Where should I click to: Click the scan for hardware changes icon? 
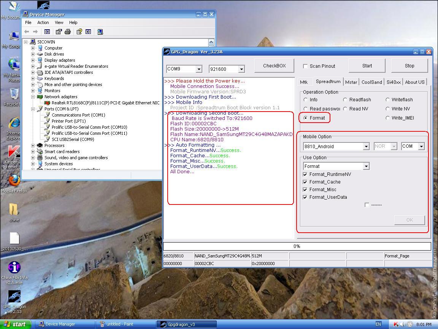pyautogui.click(x=100, y=32)
